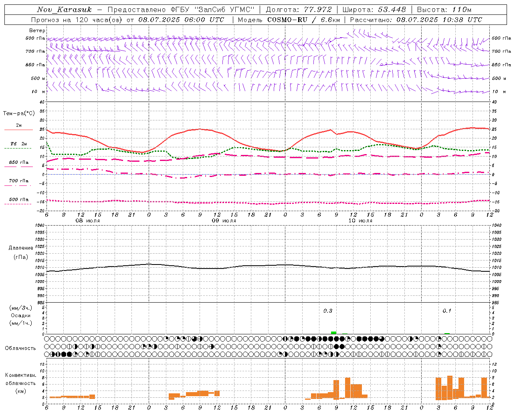
Task: Select the 'Модель COSMO-RU / 6.6км' text
Action: pyautogui.click(x=289, y=20)
